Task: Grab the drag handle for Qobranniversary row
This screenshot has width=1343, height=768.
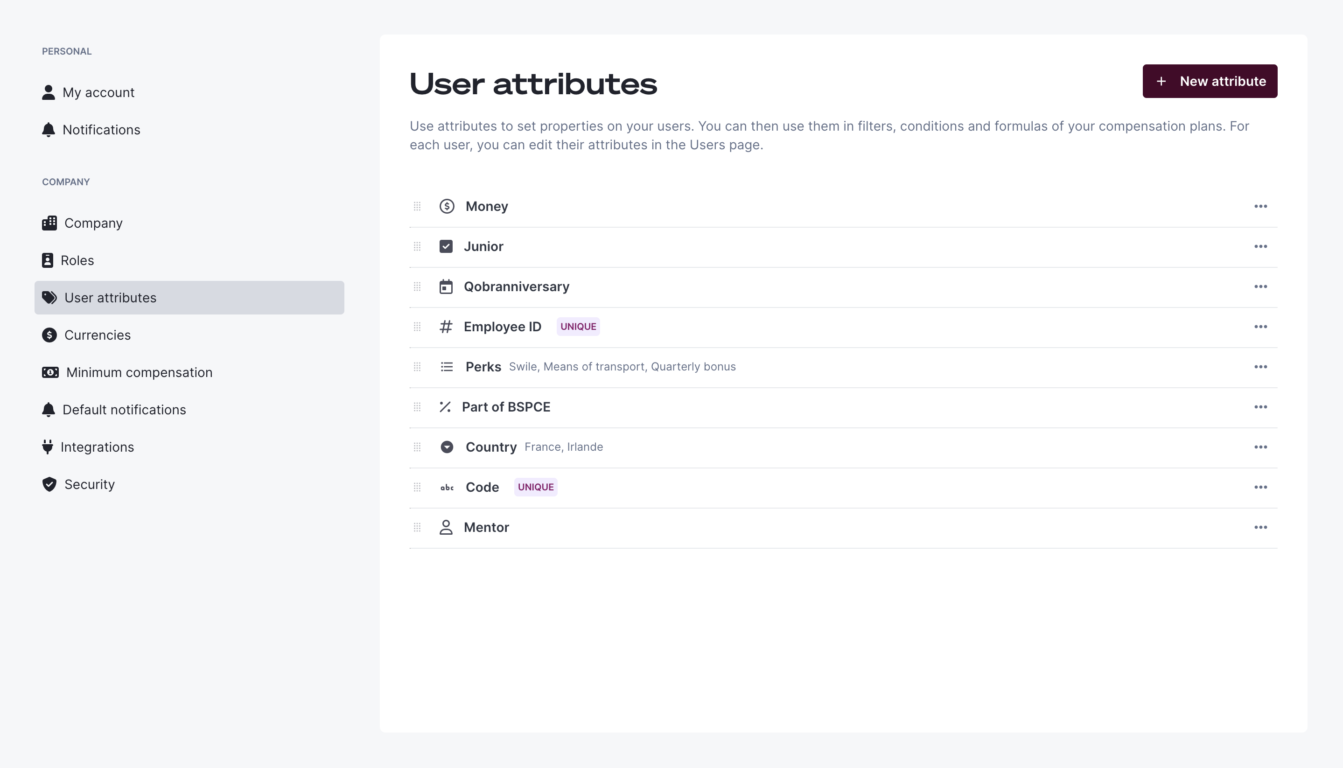Action: (x=417, y=286)
